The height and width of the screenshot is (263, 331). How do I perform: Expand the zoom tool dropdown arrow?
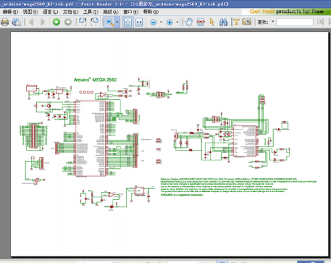(x=117, y=22)
